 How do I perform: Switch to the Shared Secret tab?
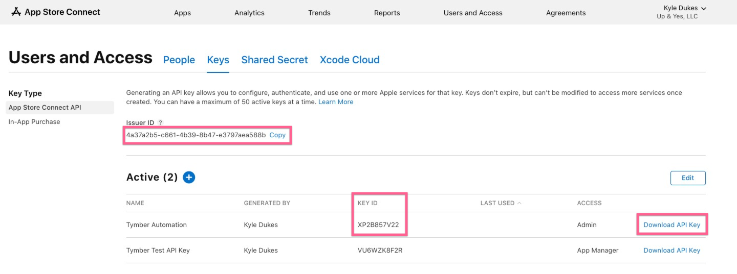pyautogui.click(x=274, y=60)
